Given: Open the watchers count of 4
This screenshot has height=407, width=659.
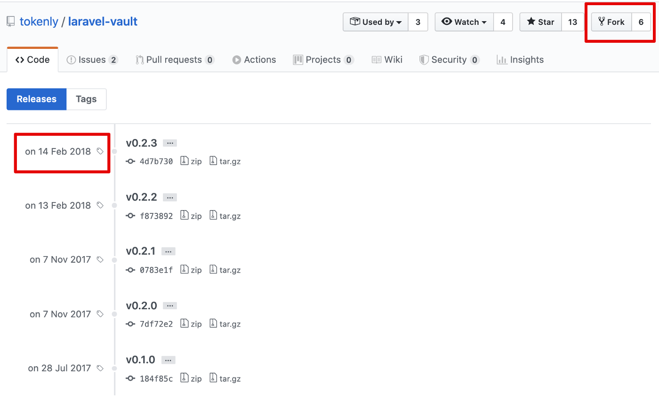Looking at the screenshot, I should pyautogui.click(x=503, y=22).
